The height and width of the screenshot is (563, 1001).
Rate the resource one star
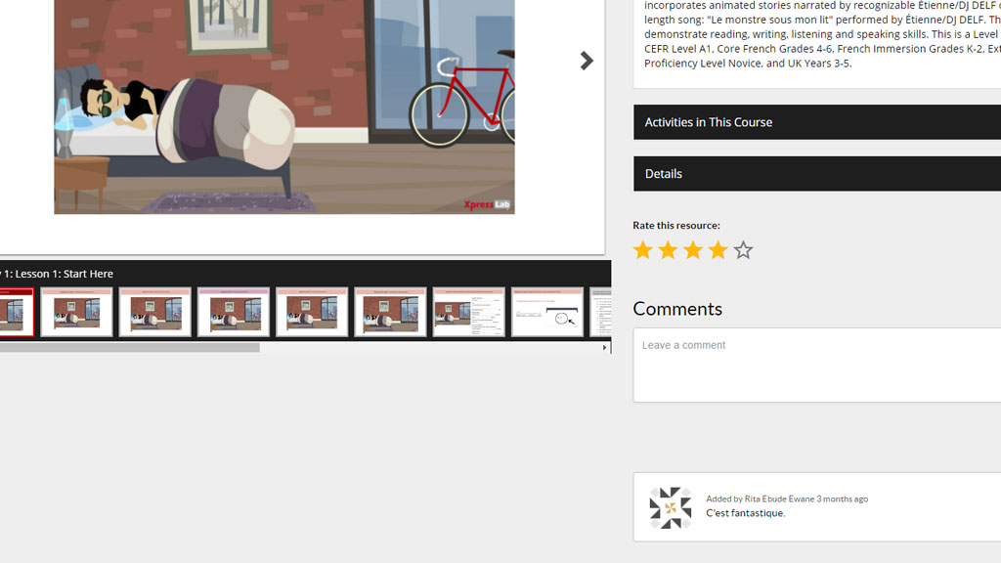coord(643,250)
